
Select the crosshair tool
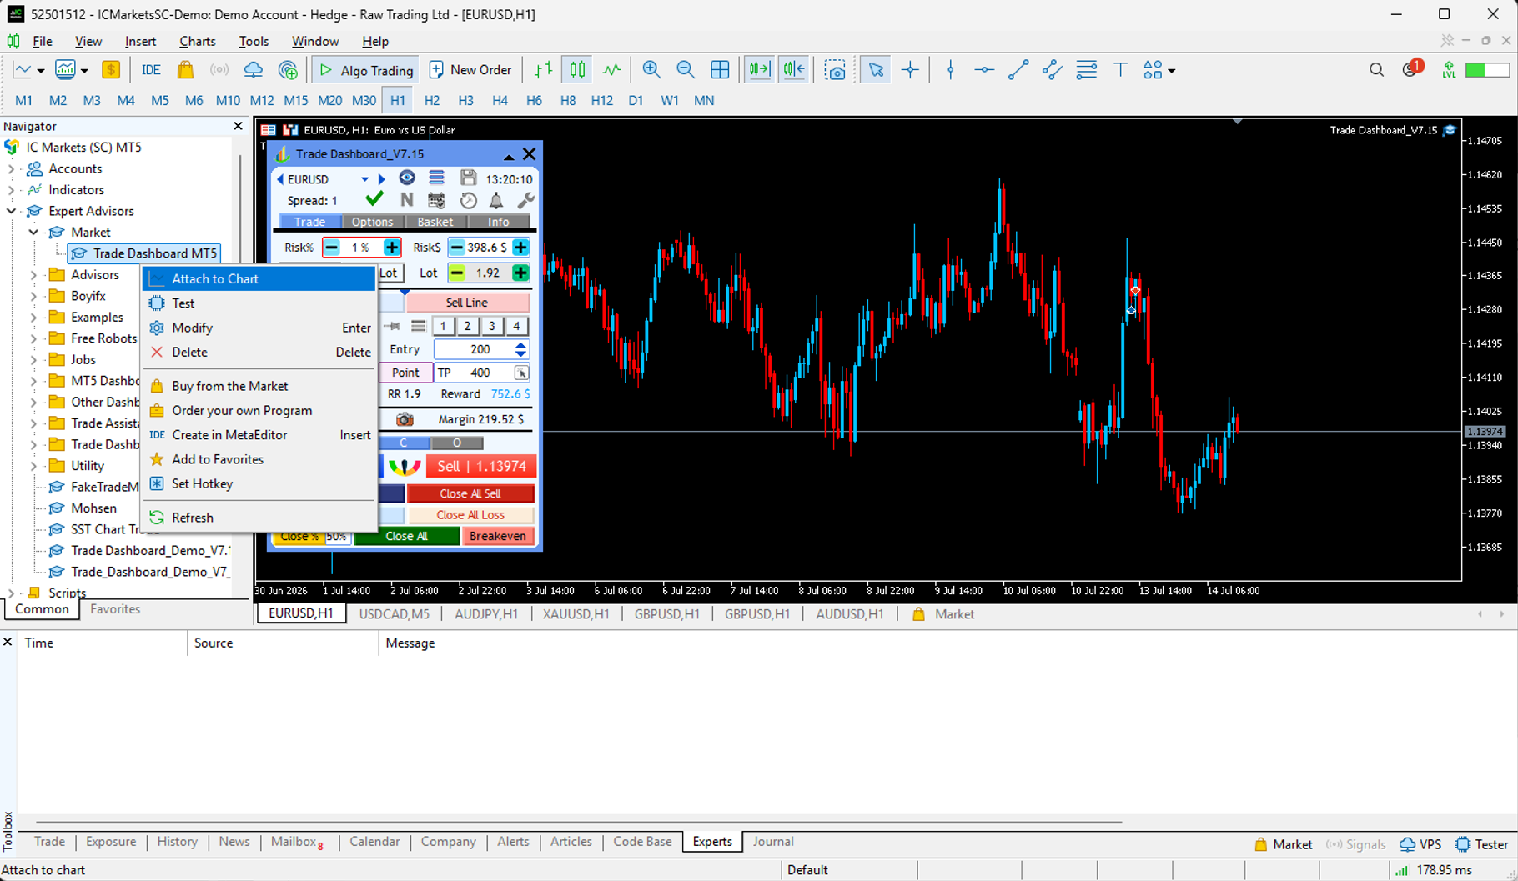[x=910, y=70]
